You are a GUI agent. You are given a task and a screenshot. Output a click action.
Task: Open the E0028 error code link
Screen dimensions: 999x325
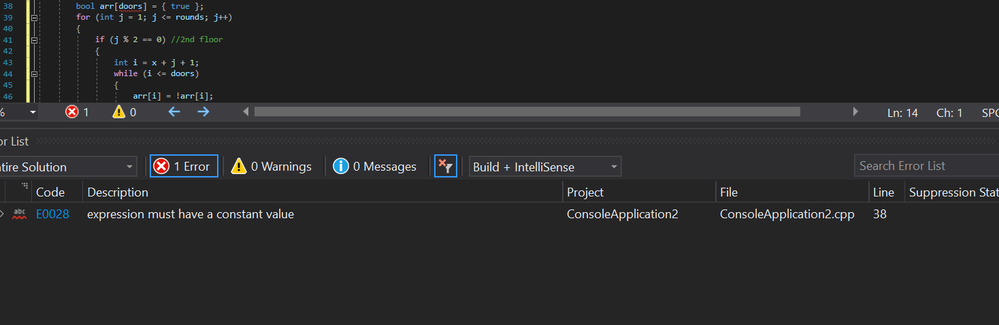[52, 214]
